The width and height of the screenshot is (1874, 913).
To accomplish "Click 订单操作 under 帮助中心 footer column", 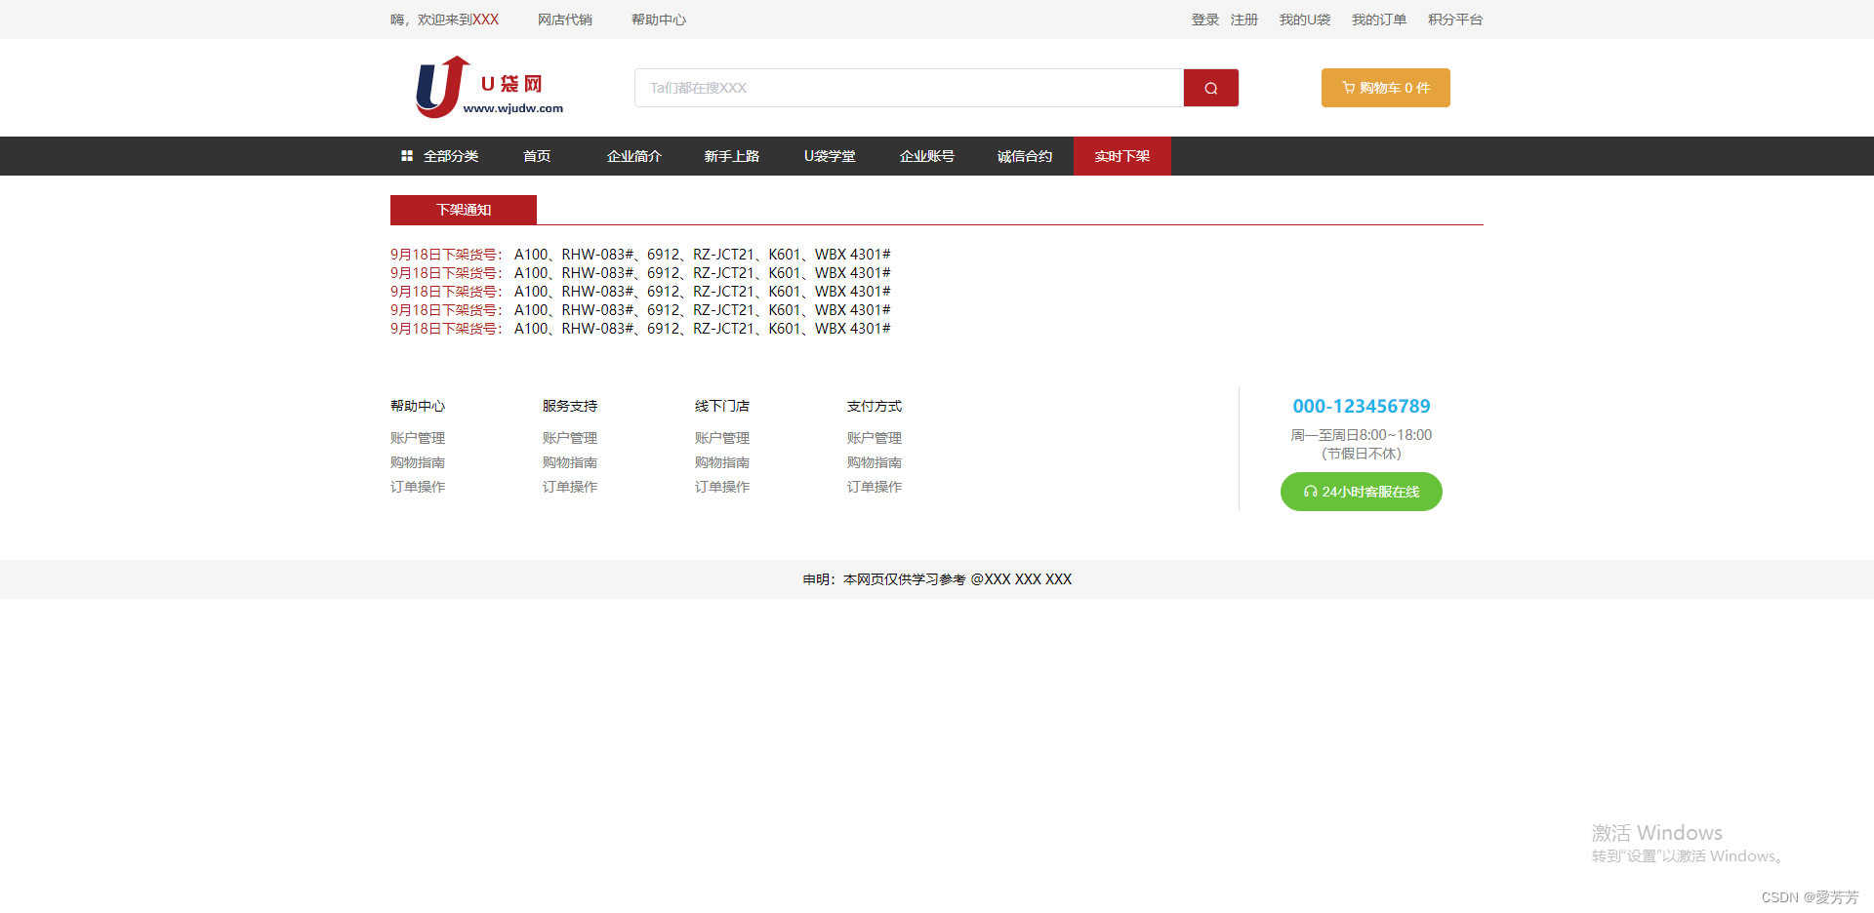I will [418, 487].
